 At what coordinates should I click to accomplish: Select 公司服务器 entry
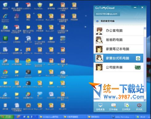[119, 67]
